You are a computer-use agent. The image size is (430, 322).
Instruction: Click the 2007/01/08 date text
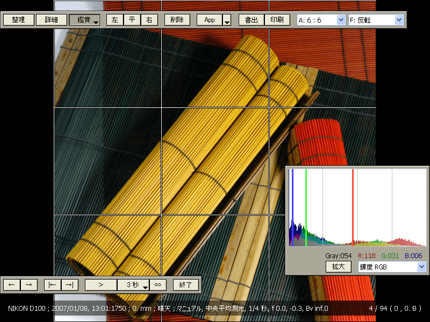[70, 309]
